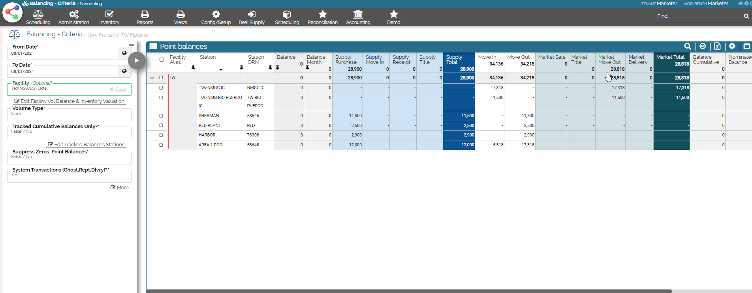Open the Reconciliation menu
Screen dimensions: 752x293
point(322,18)
